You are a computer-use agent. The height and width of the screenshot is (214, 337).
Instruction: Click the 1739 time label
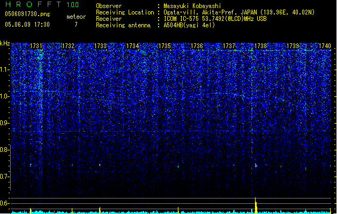click(293, 46)
